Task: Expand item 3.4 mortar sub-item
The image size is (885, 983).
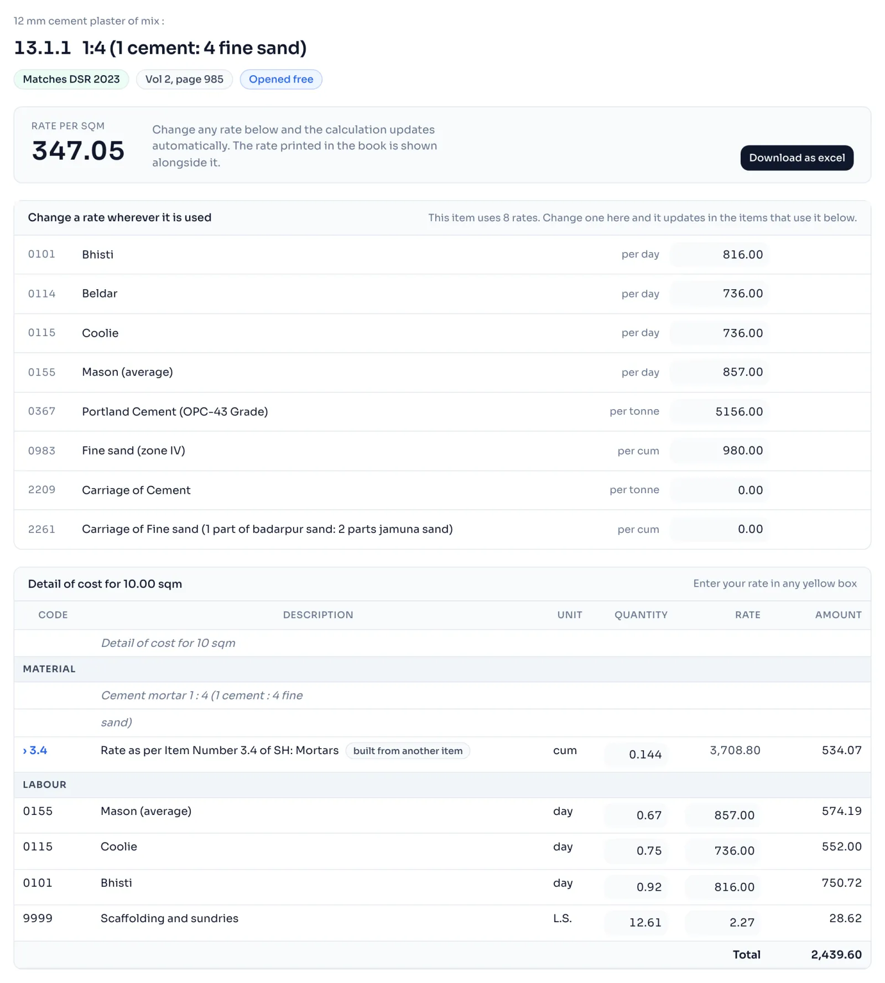Action: pos(35,750)
